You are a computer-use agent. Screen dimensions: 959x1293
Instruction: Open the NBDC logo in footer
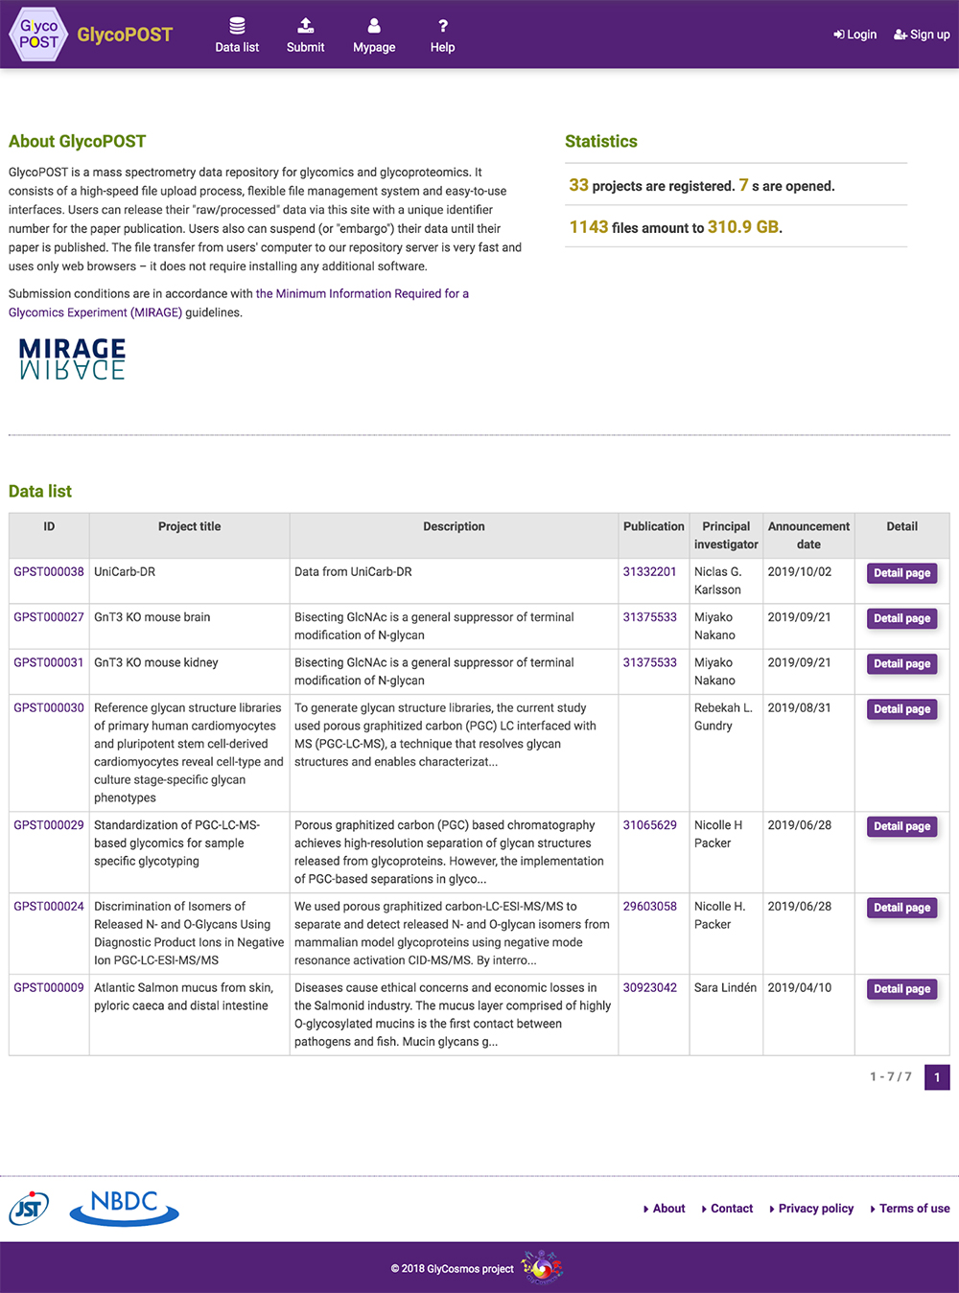pyautogui.click(x=125, y=1208)
